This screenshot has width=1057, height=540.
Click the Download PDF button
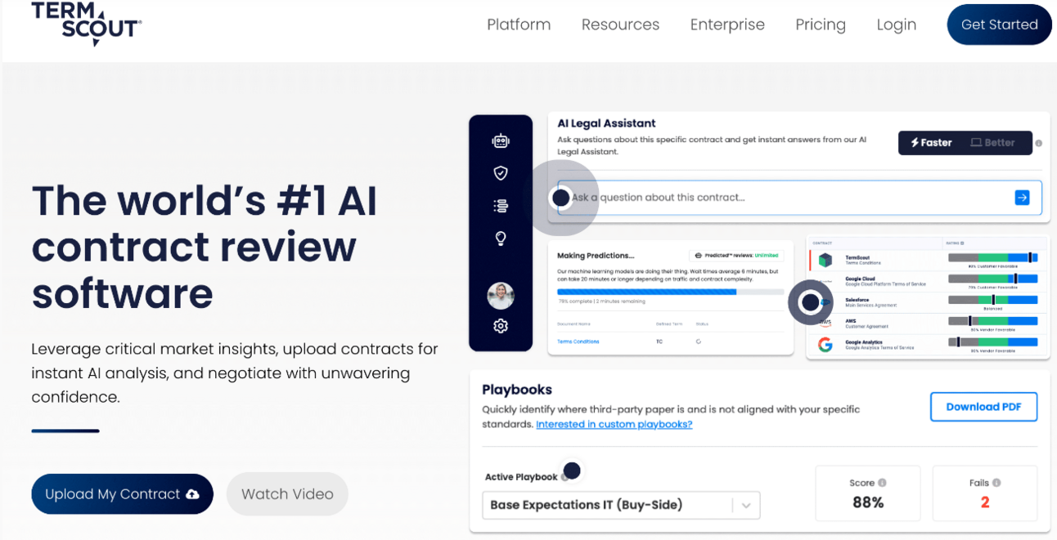pos(983,406)
